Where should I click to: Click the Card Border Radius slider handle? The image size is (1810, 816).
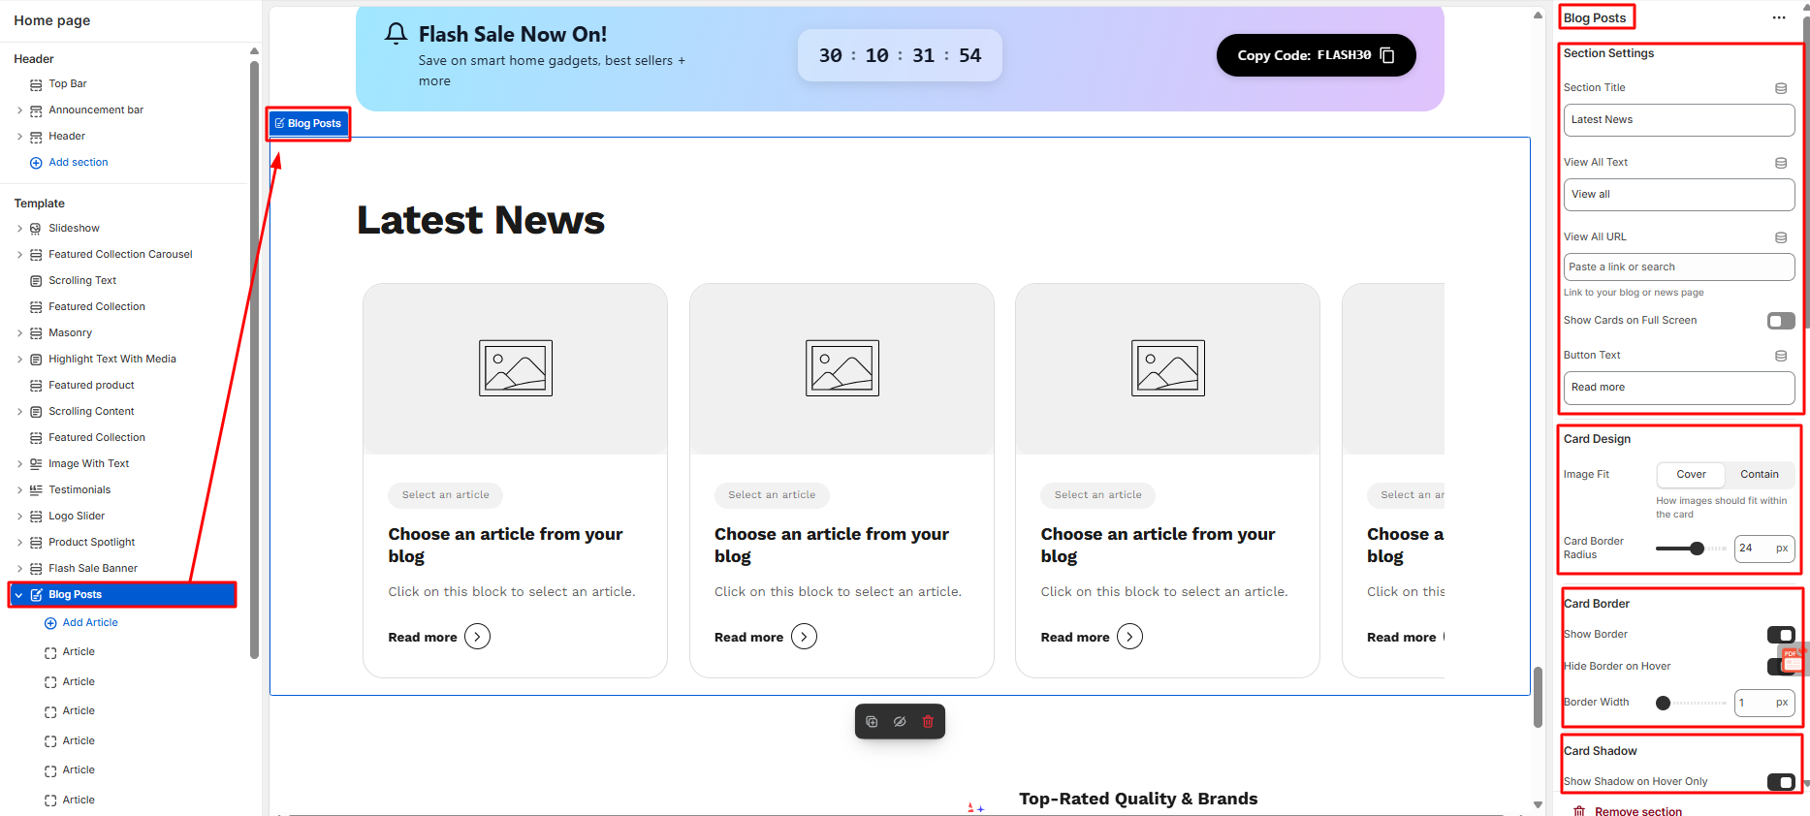tap(1697, 549)
